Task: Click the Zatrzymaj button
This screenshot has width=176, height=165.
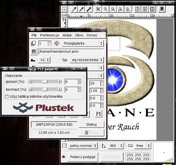Action: pos(112,157)
